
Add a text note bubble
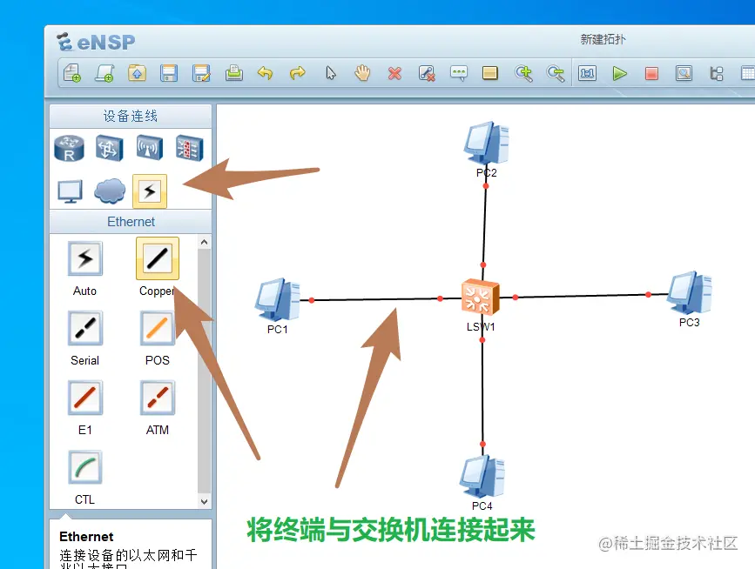coord(458,73)
